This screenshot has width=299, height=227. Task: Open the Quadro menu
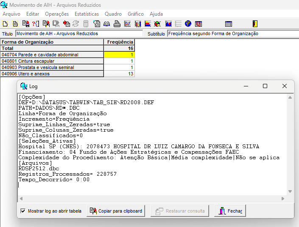coord(113,14)
